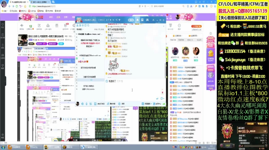Screen dimensions: 269x150
Task: Open the list tab in YY chat window
Action: pos(142,20)
